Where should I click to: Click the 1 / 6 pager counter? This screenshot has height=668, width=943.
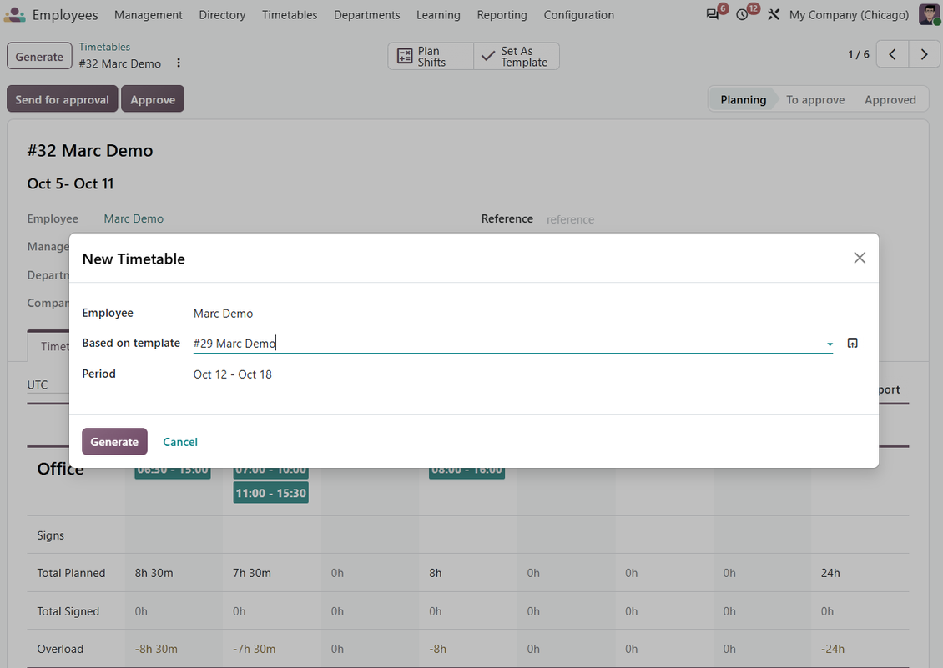pyautogui.click(x=858, y=55)
